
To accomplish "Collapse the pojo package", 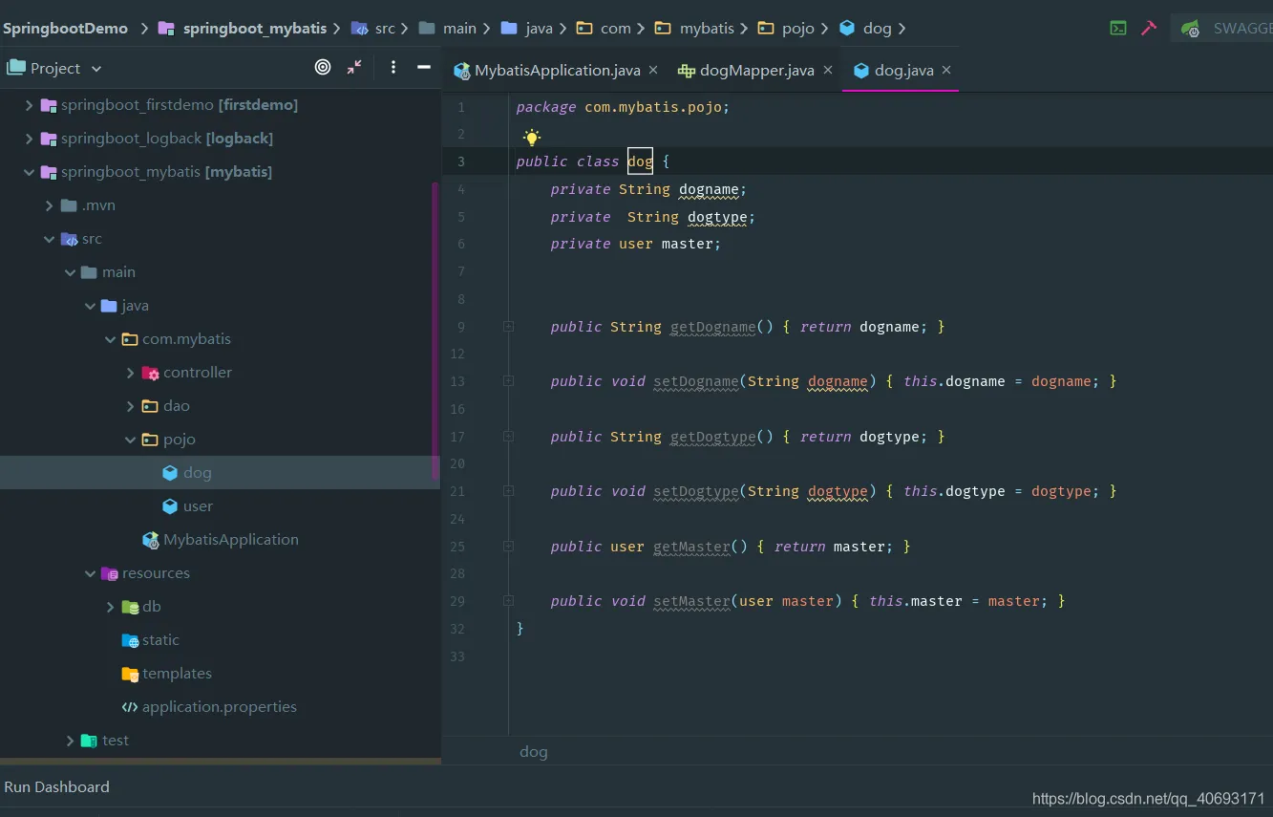I will (x=131, y=440).
